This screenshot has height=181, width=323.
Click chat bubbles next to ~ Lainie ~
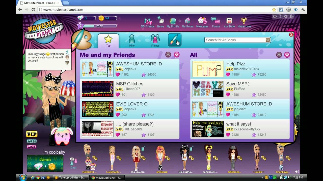pyautogui.click(x=263, y=158)
